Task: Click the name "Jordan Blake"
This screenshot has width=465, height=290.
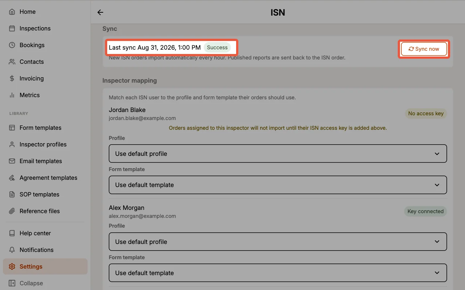Action: pyautogui.click(x=127, y=110)
